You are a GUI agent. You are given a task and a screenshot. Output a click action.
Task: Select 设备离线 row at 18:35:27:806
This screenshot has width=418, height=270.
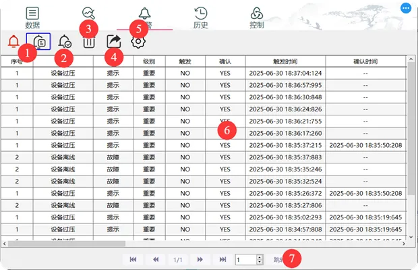coord(204,205)
